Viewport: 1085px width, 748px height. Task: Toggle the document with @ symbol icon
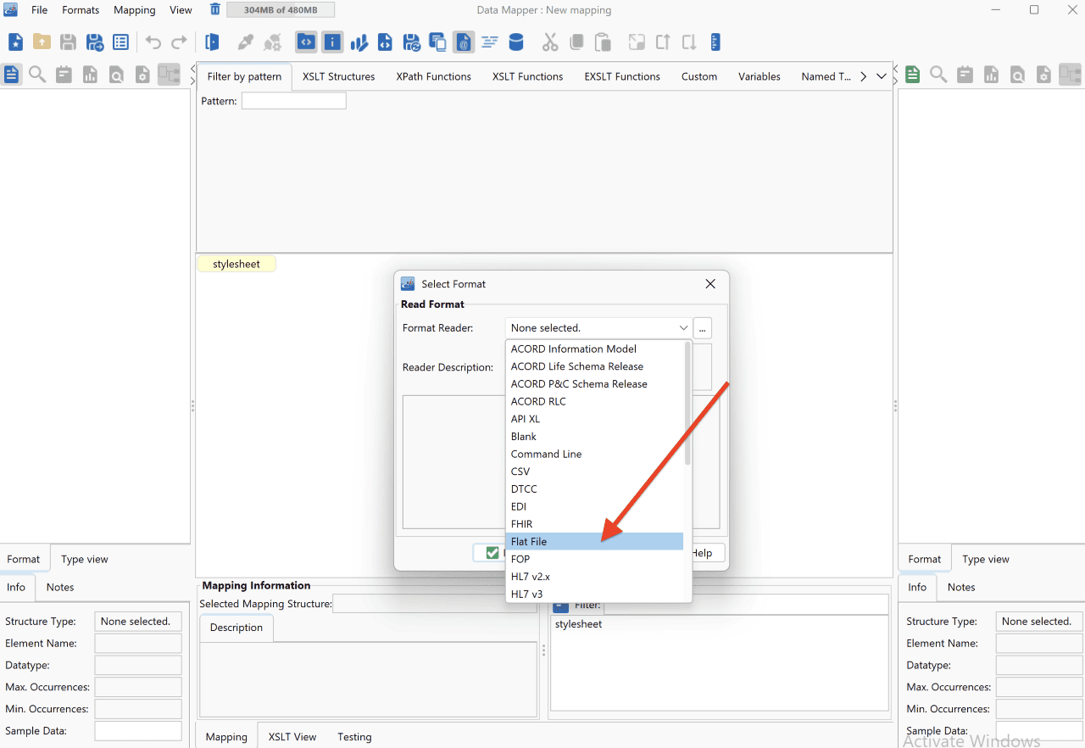point(463,42)
